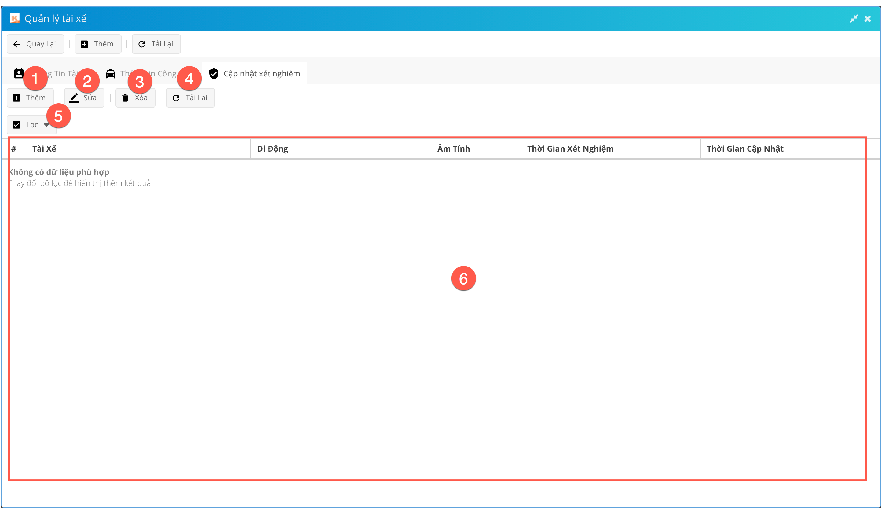This screenshot has height=508, width=881.
Task: Click the collapse window arrows icon
Action: coord(854,19)
